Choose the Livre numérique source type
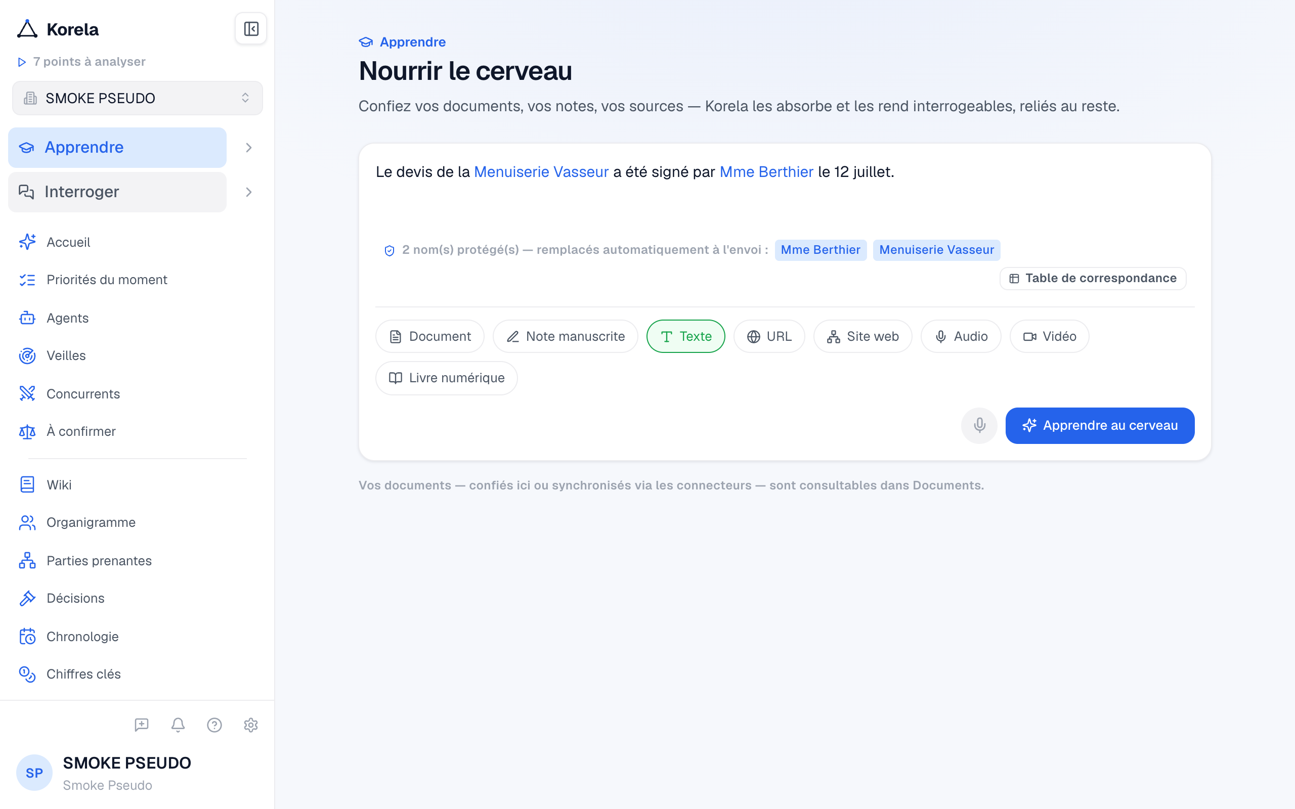The width and height of the screenshot is (1295, 809). pyautogui.click(x=447, y=378)
